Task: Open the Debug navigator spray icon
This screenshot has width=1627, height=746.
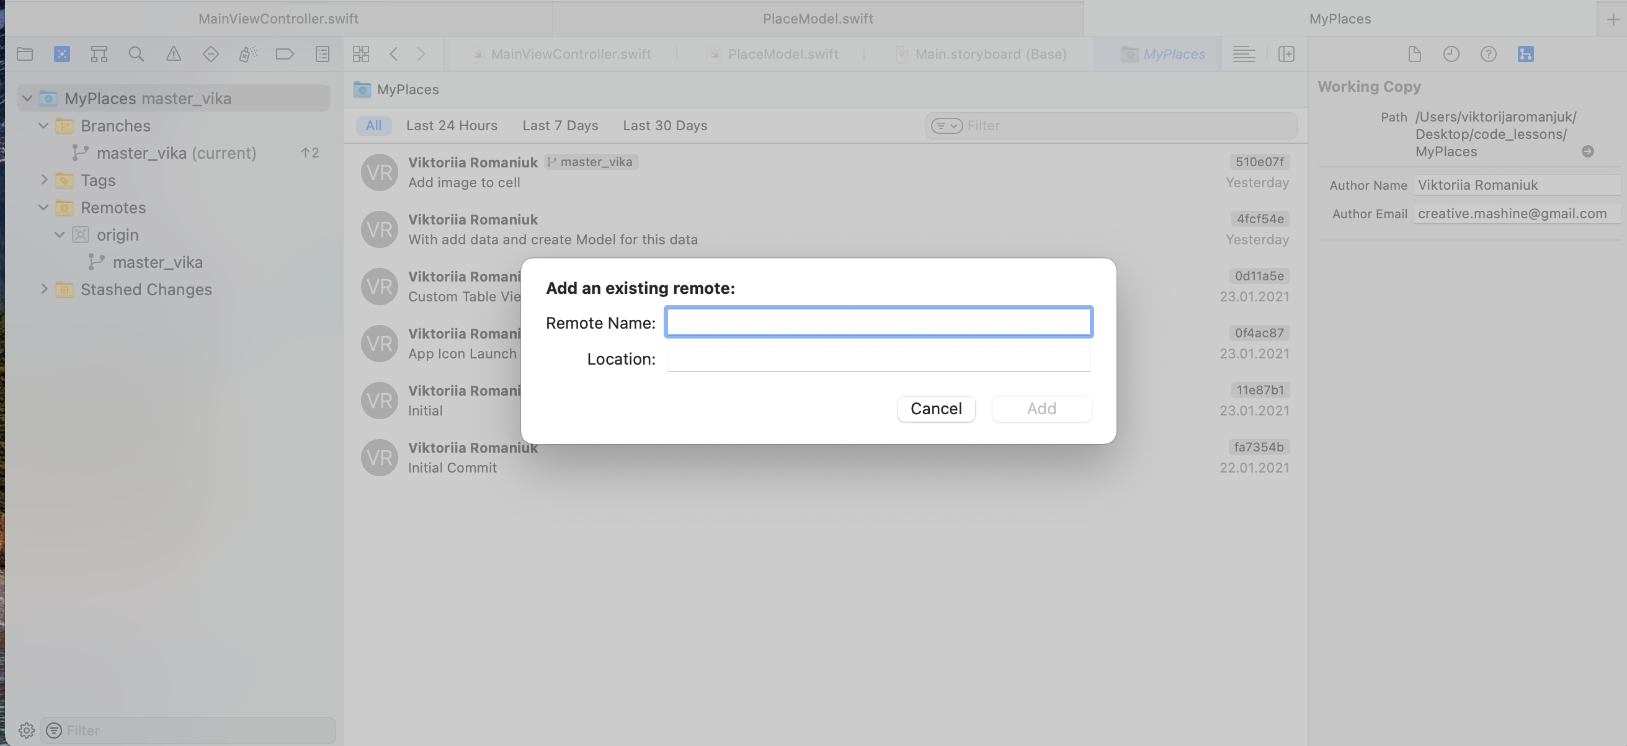Action: coord(247,54)
